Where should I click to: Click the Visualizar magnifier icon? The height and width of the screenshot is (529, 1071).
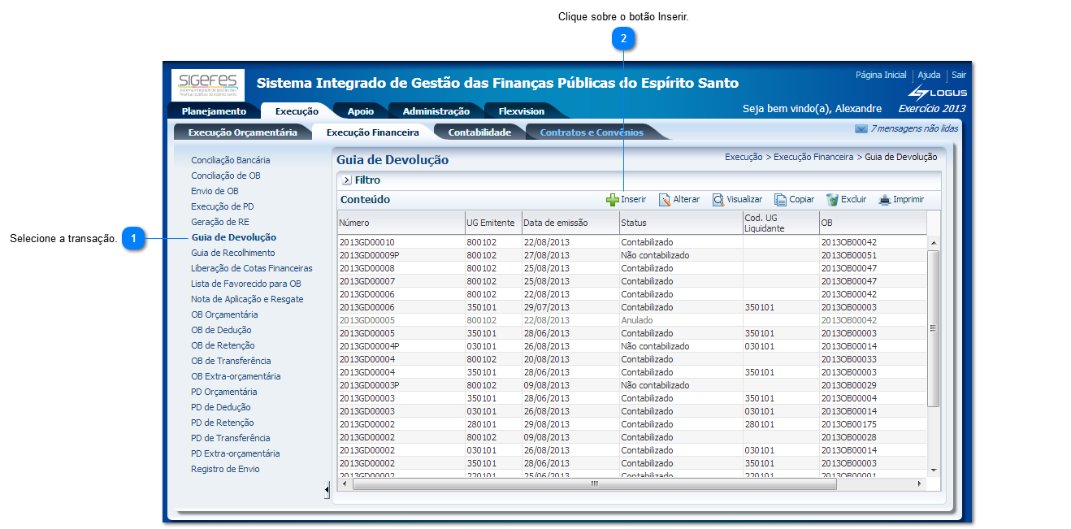click(718, 200)
